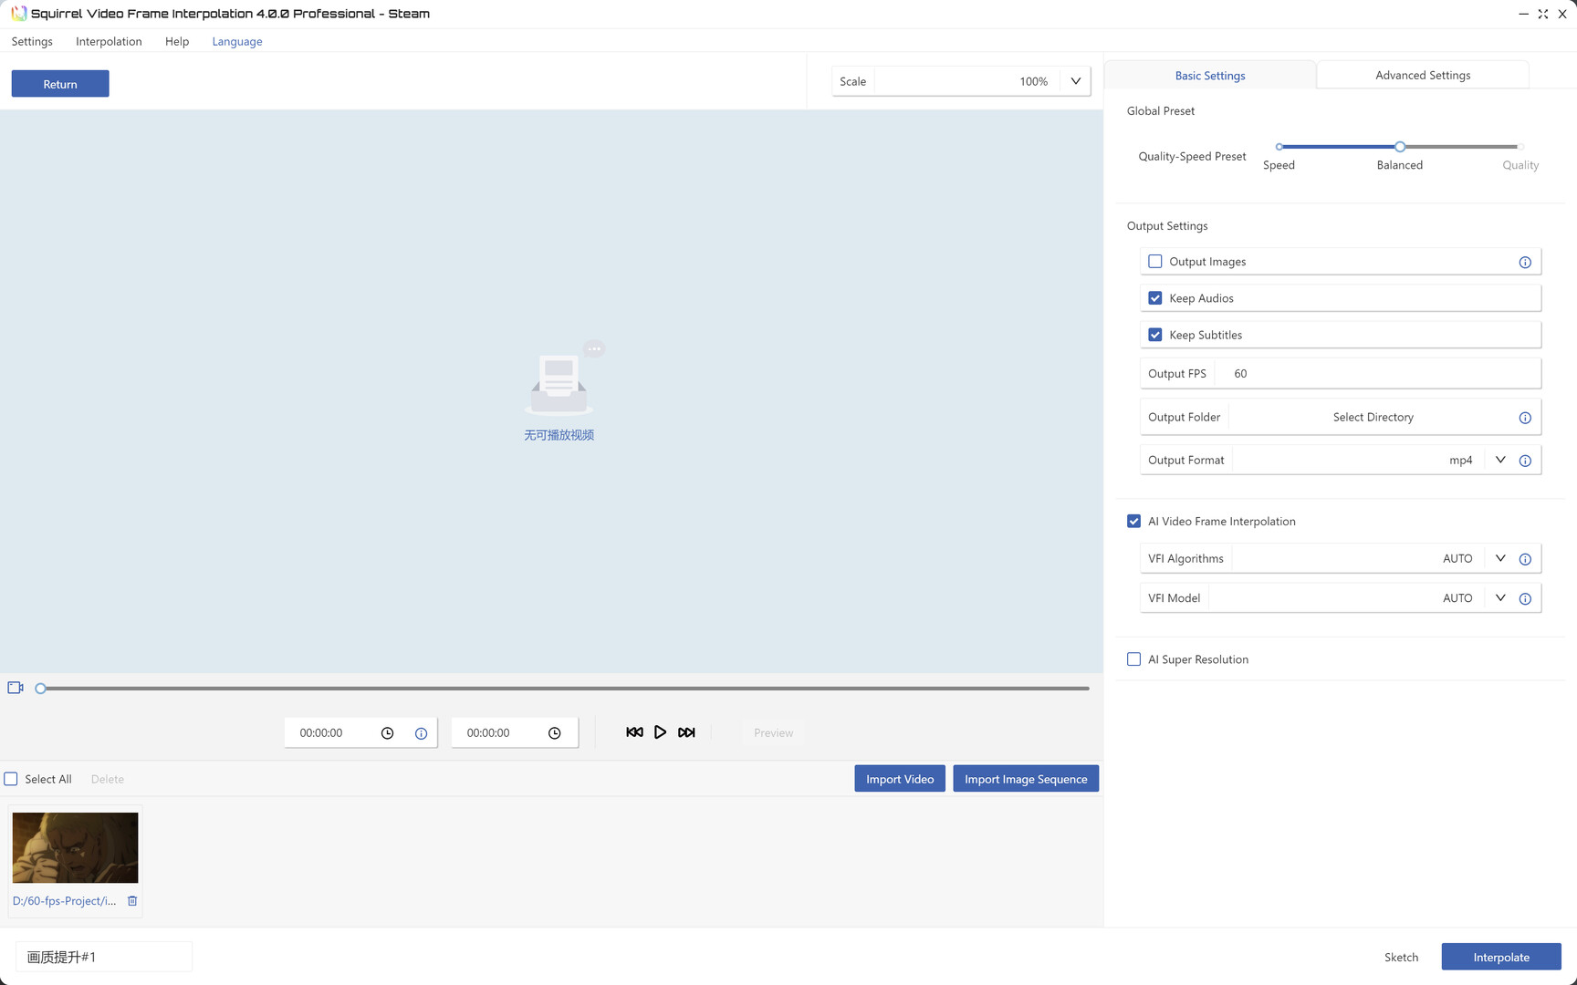Click the clock icon beside start time
The width and height of the screenshot is (1577, 985).
point(387,733)
